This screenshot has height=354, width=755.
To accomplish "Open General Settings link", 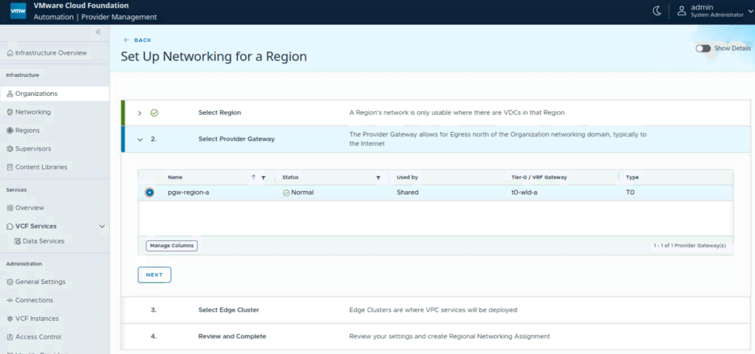I will pyautogui.click(x=41, y=282).
